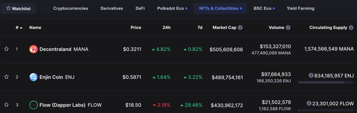The height and width of the screenshot is (113, 357).
Task: Click info icon beside FLOW circulating supply
Action: pos(309,103)
